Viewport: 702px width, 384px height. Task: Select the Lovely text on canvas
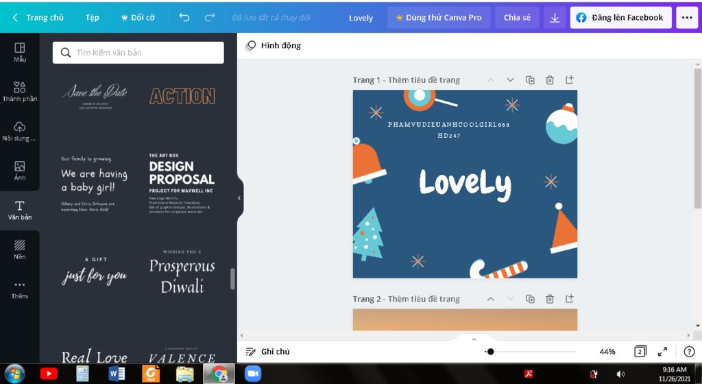tap(465, 184)
